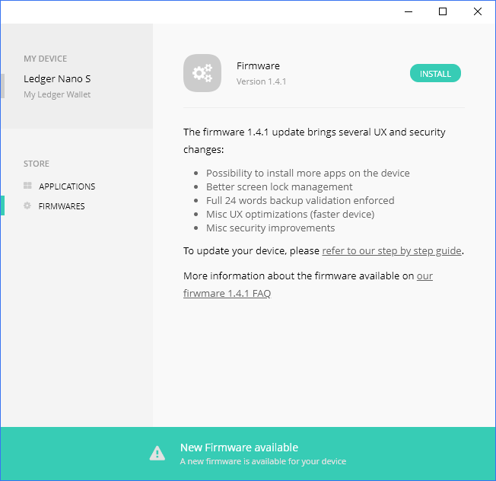Click the STORE heading
The width and height of the screenshot is (496, 481).
coord(37,164)
